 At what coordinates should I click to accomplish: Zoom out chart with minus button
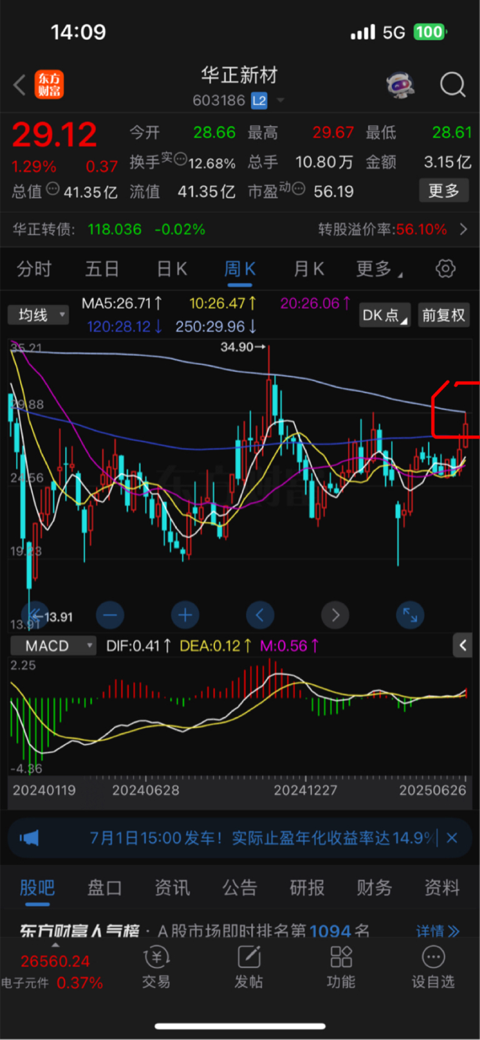110,615
